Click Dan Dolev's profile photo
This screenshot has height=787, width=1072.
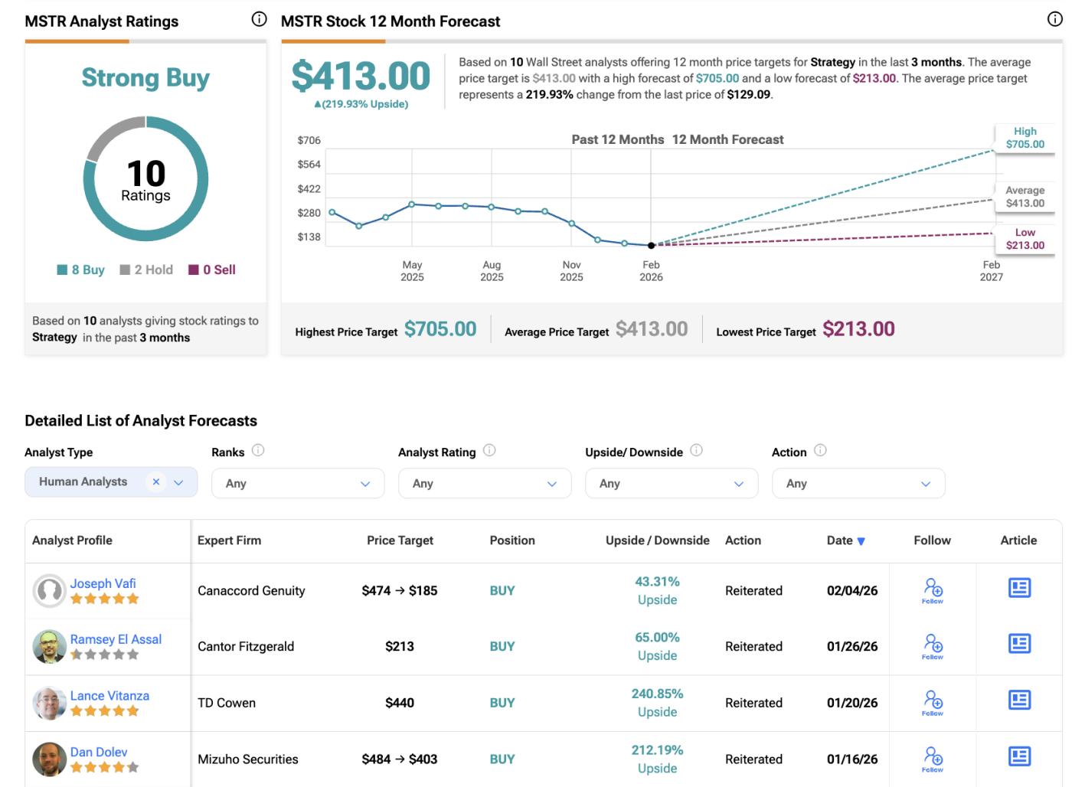click(x=49, y=759)
